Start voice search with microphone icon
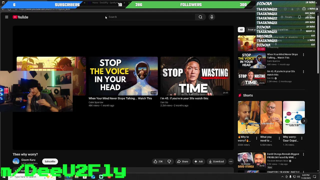The height and width of the screenshot is (180, 320). tap(212, 17)
